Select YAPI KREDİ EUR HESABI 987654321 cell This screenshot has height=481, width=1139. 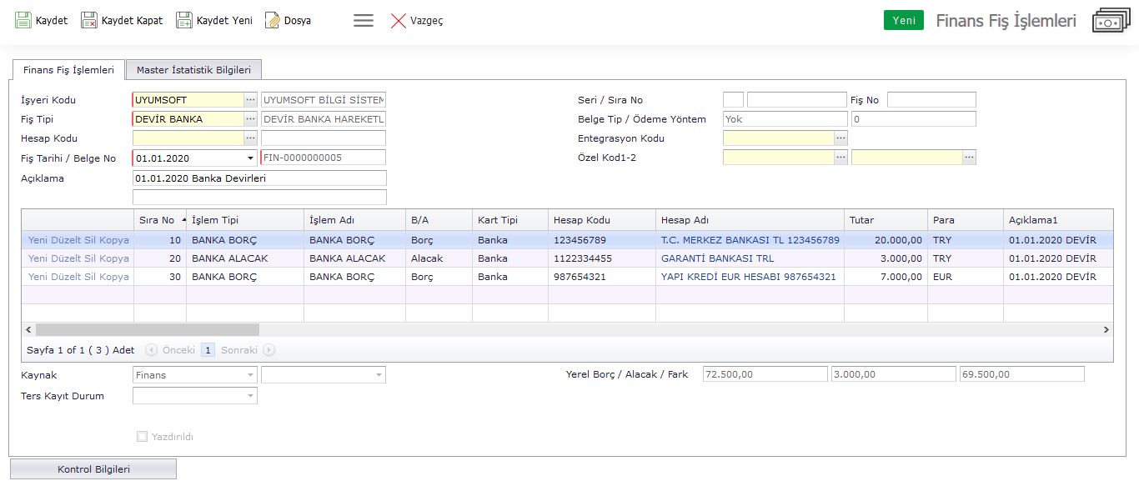pyautogui.click(x=750, y=277)
